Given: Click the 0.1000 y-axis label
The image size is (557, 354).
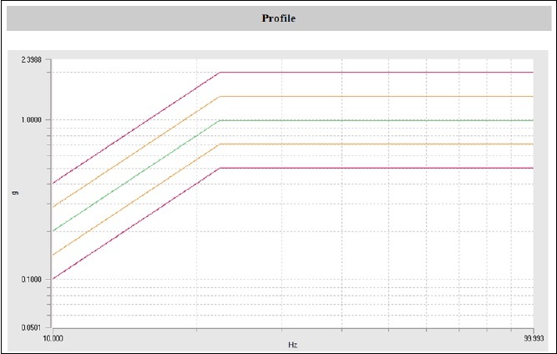Looking at the screenshot, I should (33, 279).
